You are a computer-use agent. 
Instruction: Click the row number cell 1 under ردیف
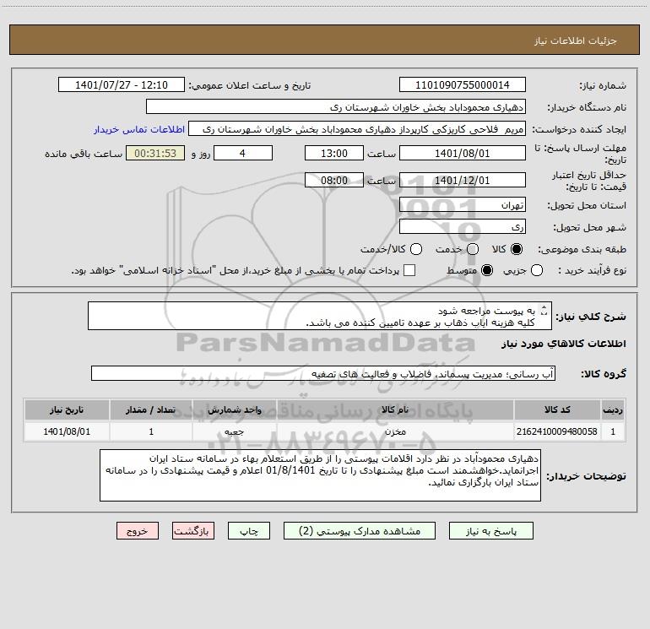(613, 431)
